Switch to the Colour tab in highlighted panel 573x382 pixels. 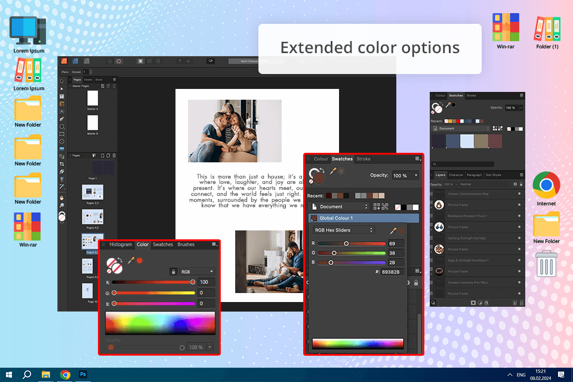coord(321,159)
